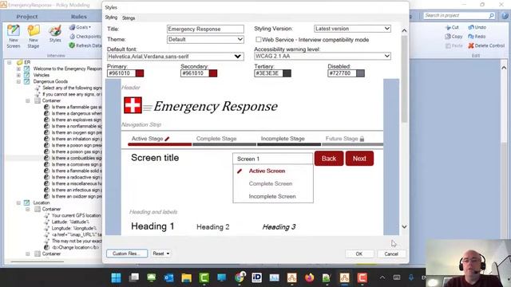This screenshot has width=511, height=287.
Task: Click the Custom Files button
Action: coord(127,254)
